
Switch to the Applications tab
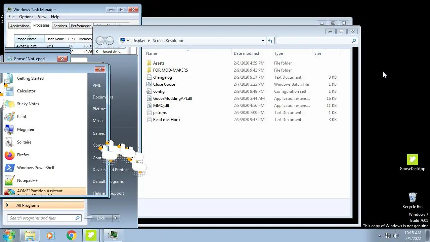pyautogui.click(x=20, y=26)
